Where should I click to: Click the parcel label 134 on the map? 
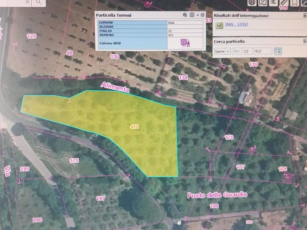coord(183,78)
